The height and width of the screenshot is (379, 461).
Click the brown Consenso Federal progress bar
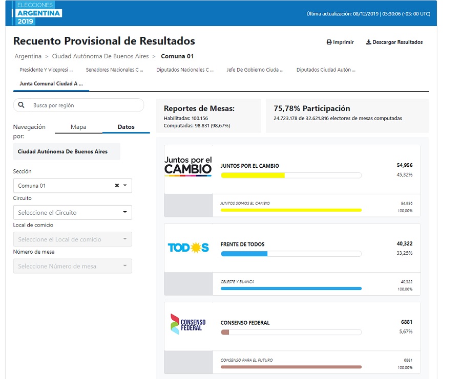(291, 332)
